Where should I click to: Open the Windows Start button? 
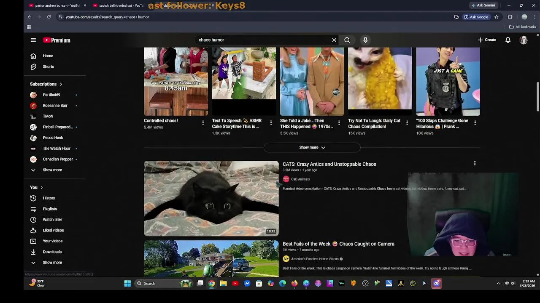pyautogui.click(x=127, y=284)
